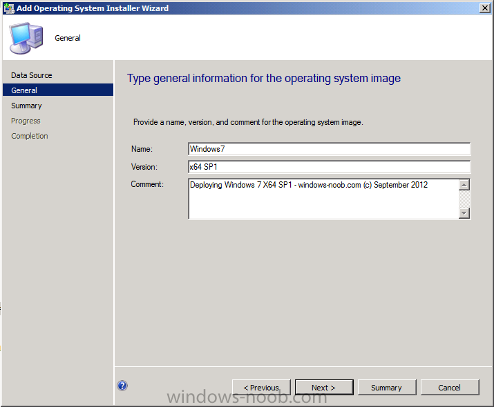Click the 'Comment:' label
This screenshot has height=407, width=494.
(x=147, y=184)
